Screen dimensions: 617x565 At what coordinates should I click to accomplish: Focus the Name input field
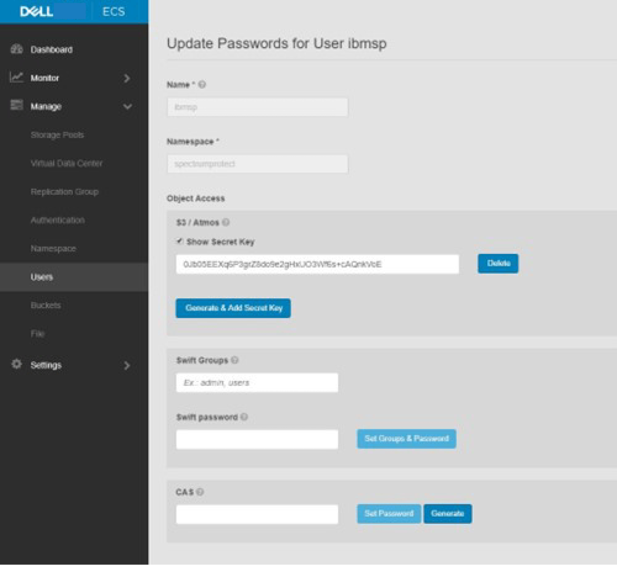(x=257, y=107)
